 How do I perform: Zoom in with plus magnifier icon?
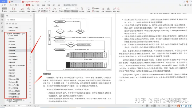(50, 8)
